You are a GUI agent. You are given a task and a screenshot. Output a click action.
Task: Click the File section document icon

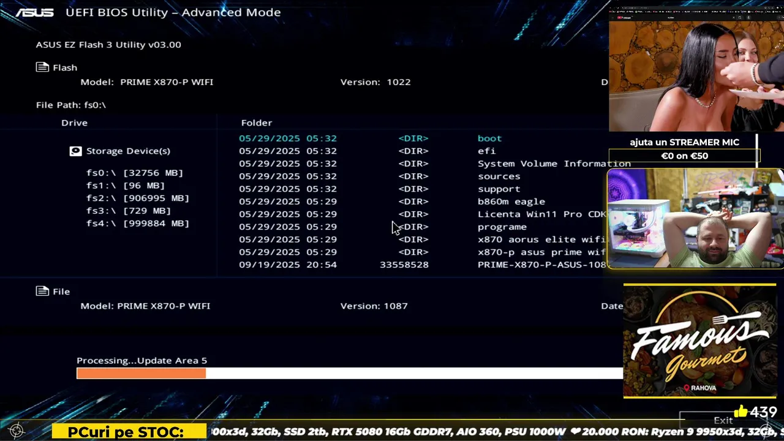[x=42, y=291]
